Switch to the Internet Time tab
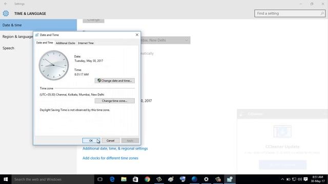The image size is (328, 184). pos(86,43)
